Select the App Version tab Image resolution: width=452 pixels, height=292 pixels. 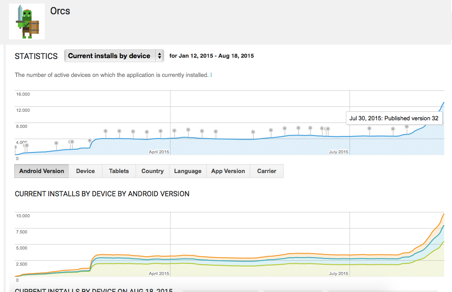click(x=228, y=171)
